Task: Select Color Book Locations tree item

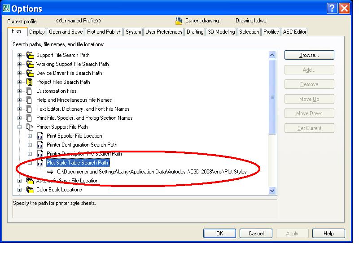Action: click(59, 190)
